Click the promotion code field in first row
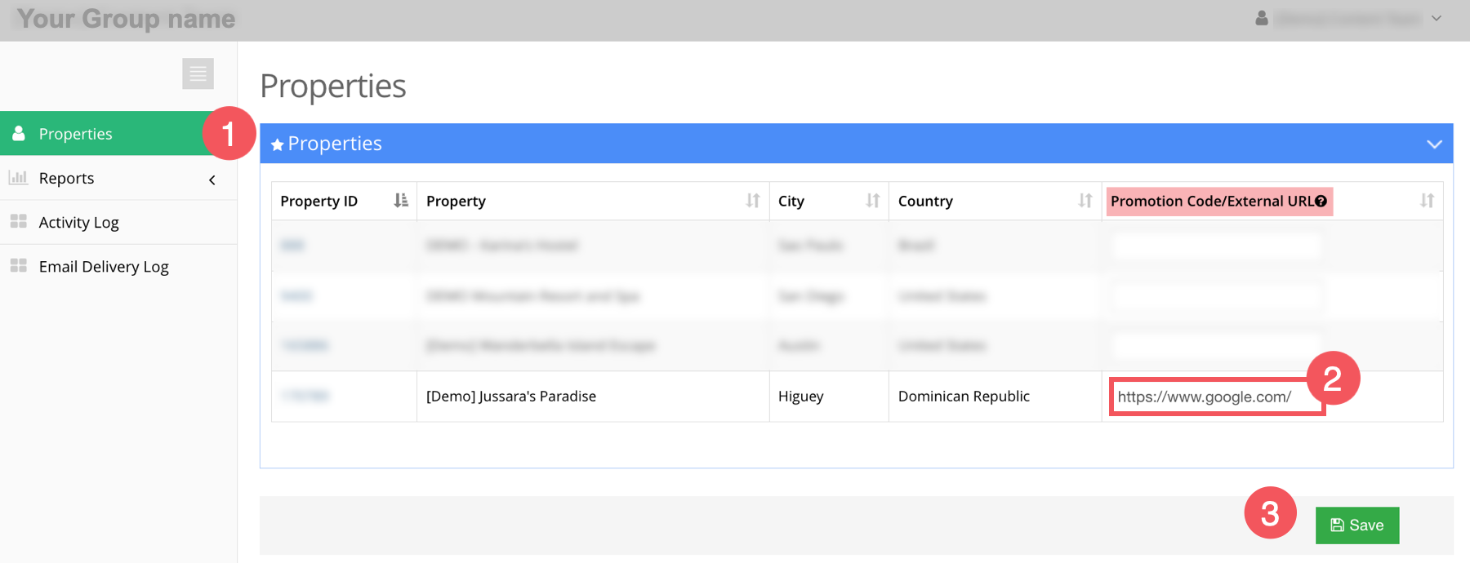Image resolution: width=1470 pixels, height=563 pixels. (1215, 246)
